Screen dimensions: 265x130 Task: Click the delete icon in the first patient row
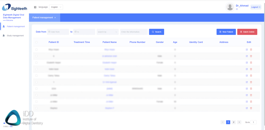click(x=251, y=50)
